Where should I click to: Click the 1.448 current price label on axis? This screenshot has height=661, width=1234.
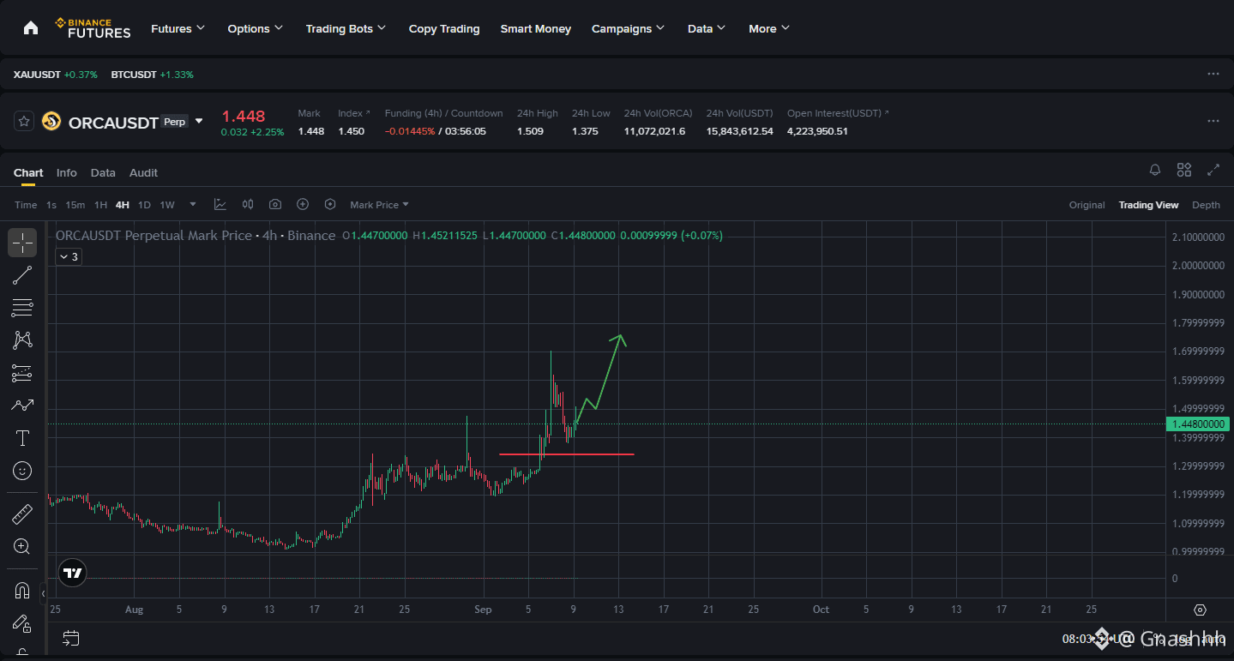point(1197,424)
